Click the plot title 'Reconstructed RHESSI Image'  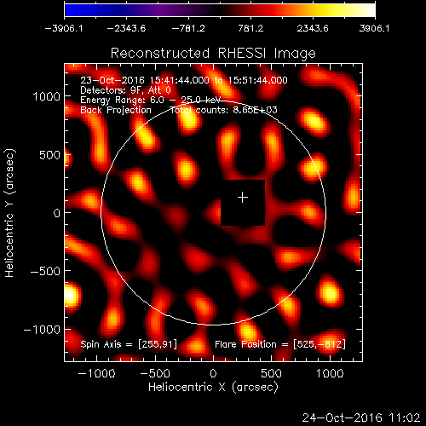tap(213, 53)
